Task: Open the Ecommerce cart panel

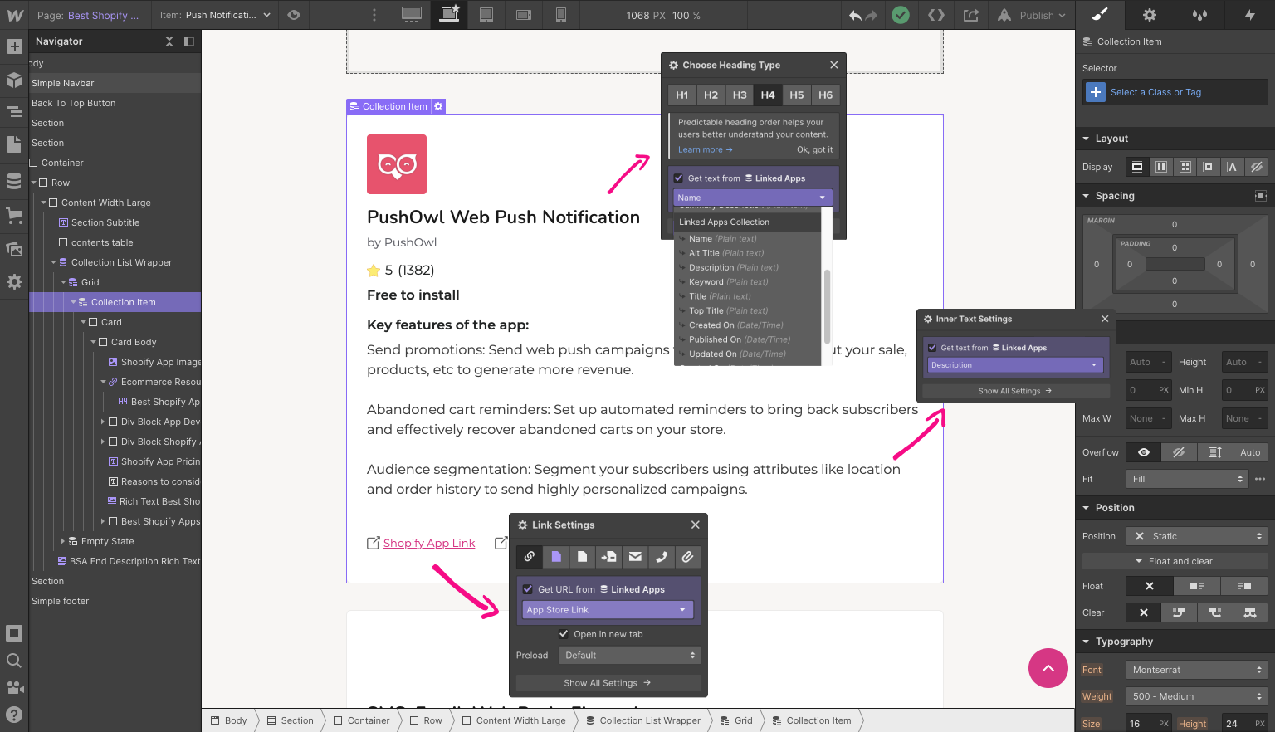Action: [14, 216]
